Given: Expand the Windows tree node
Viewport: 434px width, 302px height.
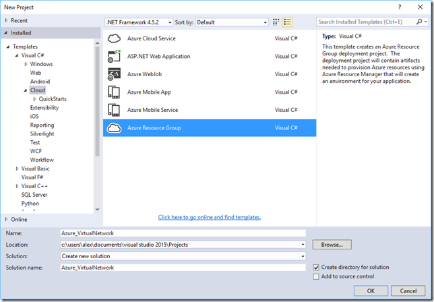Looking at the screenshot, I should tap(26, 64).
